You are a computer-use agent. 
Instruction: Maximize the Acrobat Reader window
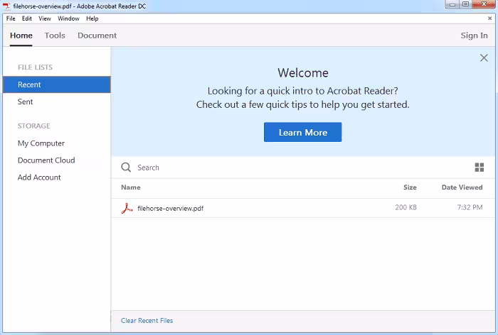pyautogui.click(x=465, y=4)
